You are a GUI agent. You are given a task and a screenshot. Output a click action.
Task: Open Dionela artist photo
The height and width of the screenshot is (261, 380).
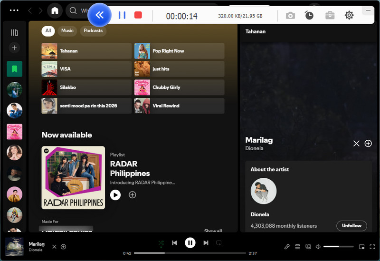point(264,191)
